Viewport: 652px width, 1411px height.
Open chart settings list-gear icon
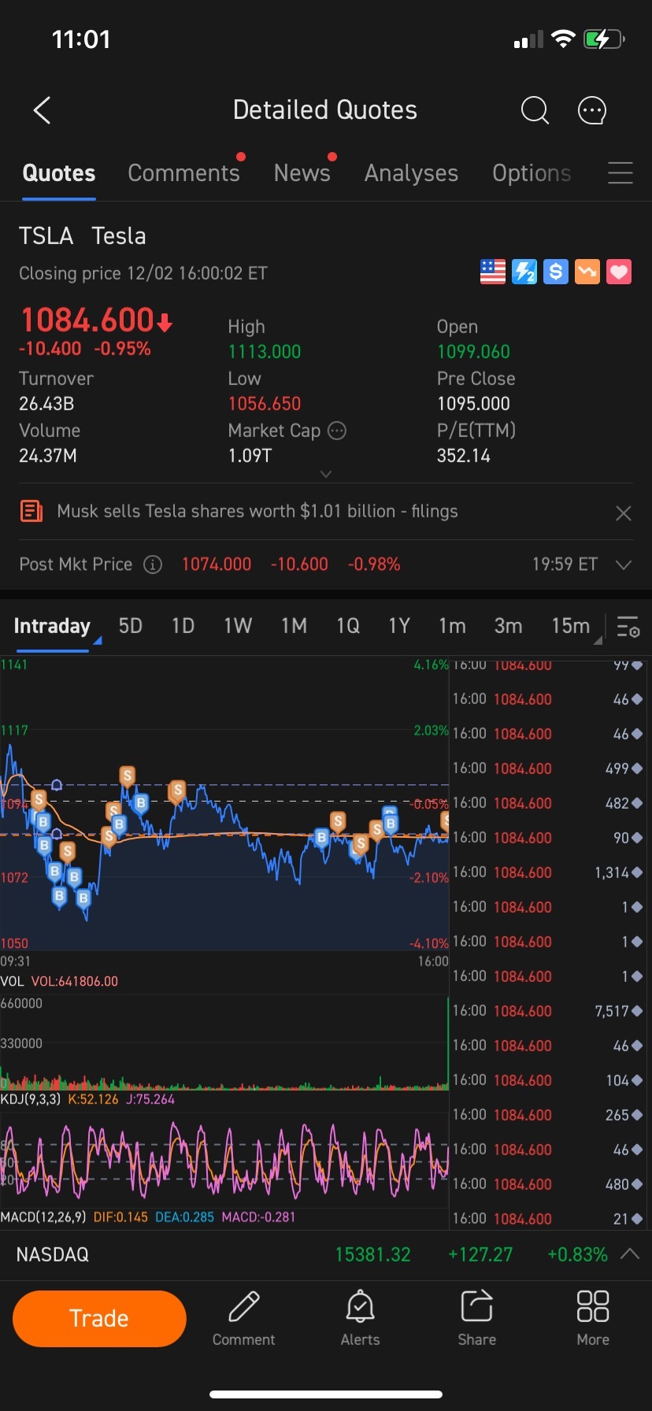628,627
